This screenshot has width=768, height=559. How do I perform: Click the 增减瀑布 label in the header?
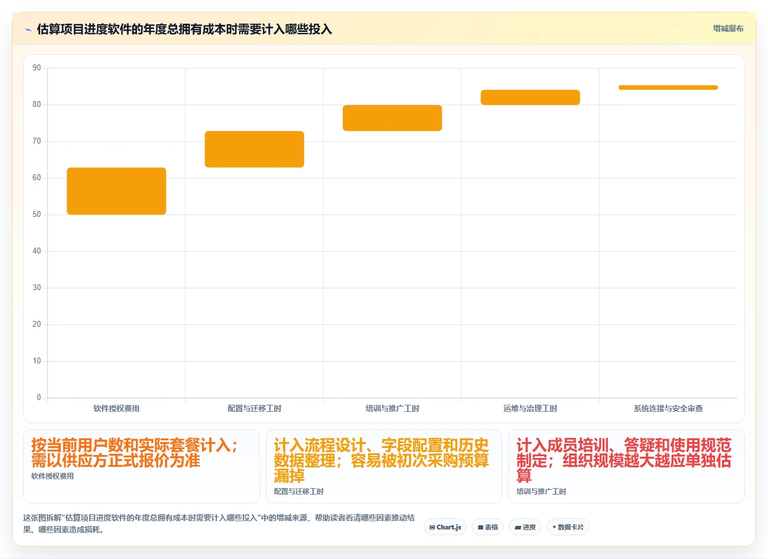tap(728, 28)
